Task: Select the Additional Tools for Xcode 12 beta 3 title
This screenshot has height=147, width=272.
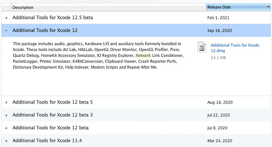Action: point(53,115)
